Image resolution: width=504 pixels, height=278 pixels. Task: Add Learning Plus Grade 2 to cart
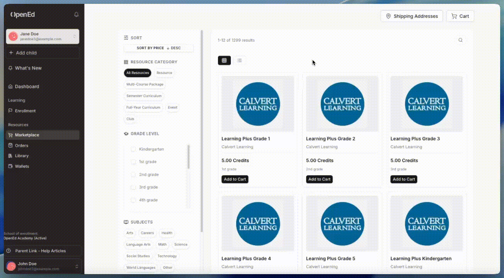319,179
